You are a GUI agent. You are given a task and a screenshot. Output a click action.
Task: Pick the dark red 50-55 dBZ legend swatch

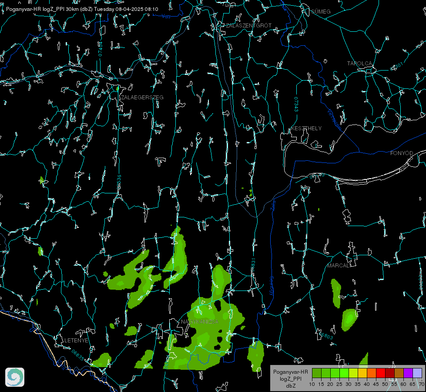point(390,373)
